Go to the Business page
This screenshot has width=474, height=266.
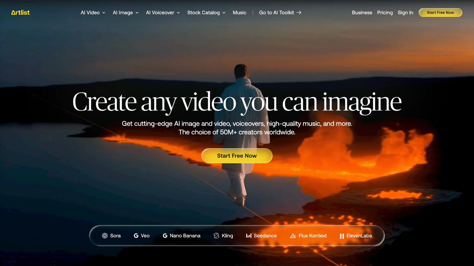(362, 13)
